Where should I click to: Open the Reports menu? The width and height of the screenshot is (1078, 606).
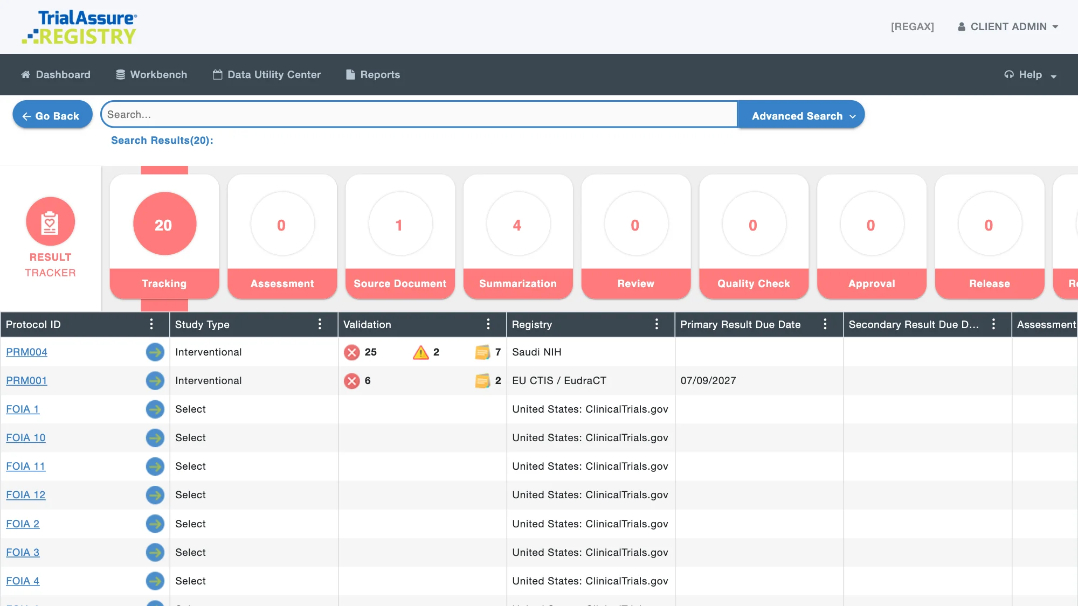pyautogui.click(x=373, y=75)
